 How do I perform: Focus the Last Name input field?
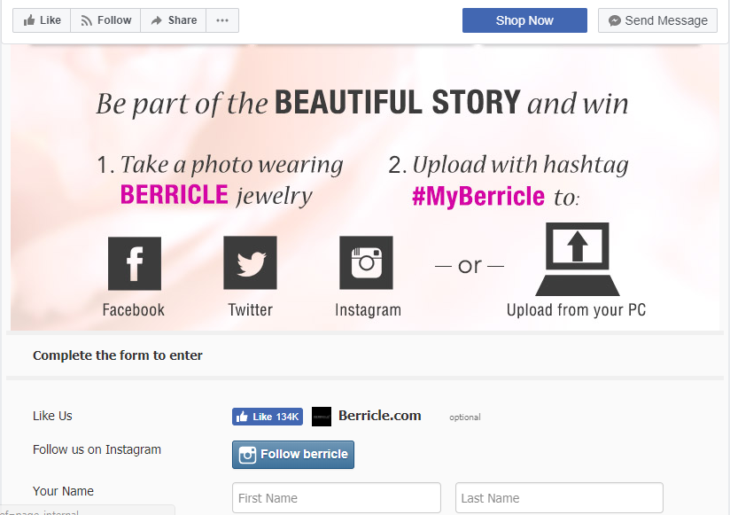(x=559, y=498)
